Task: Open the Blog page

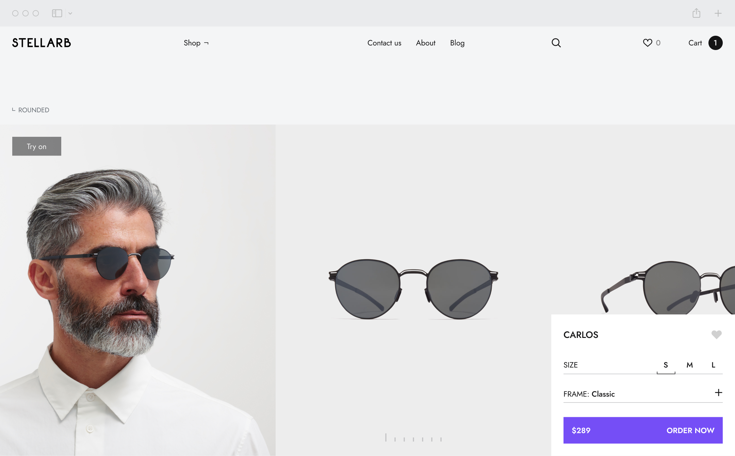Action: pos(457,43)
